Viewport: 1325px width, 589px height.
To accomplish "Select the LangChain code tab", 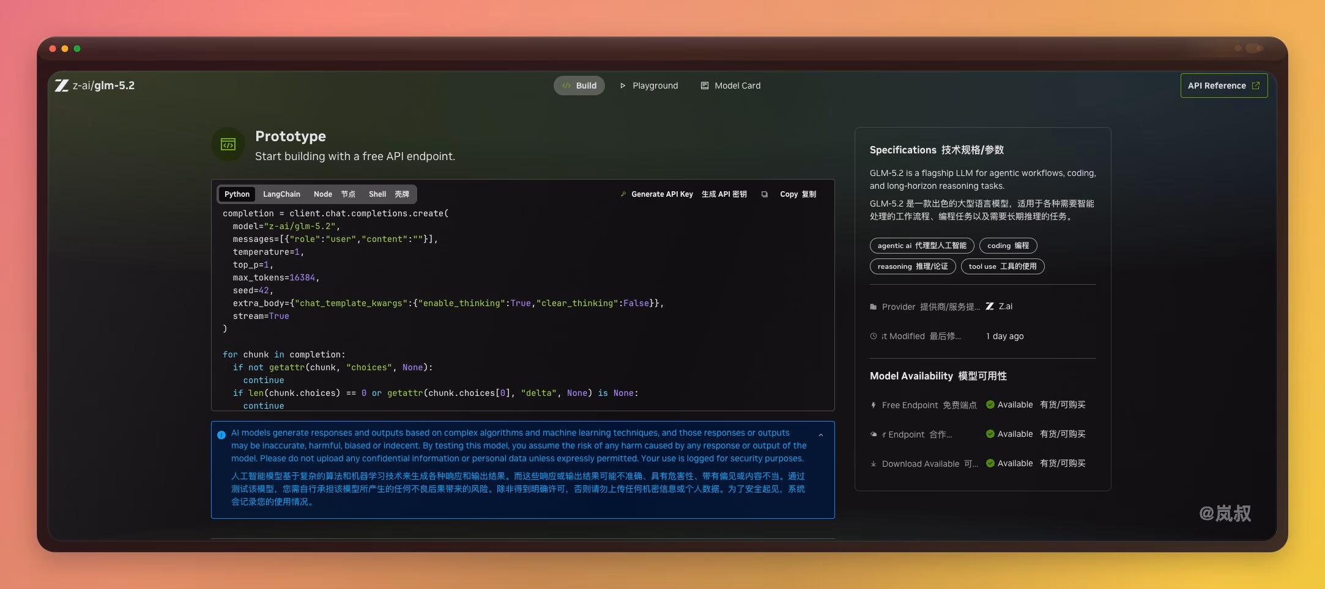I will point(281,194).
